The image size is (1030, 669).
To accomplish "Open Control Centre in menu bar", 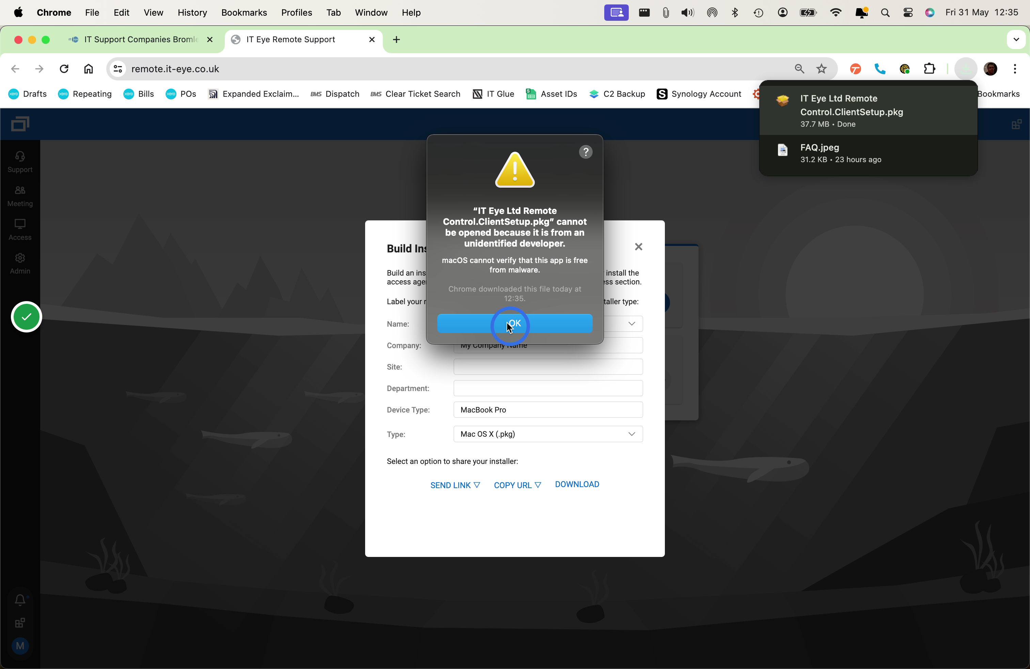I will point(908,13).
